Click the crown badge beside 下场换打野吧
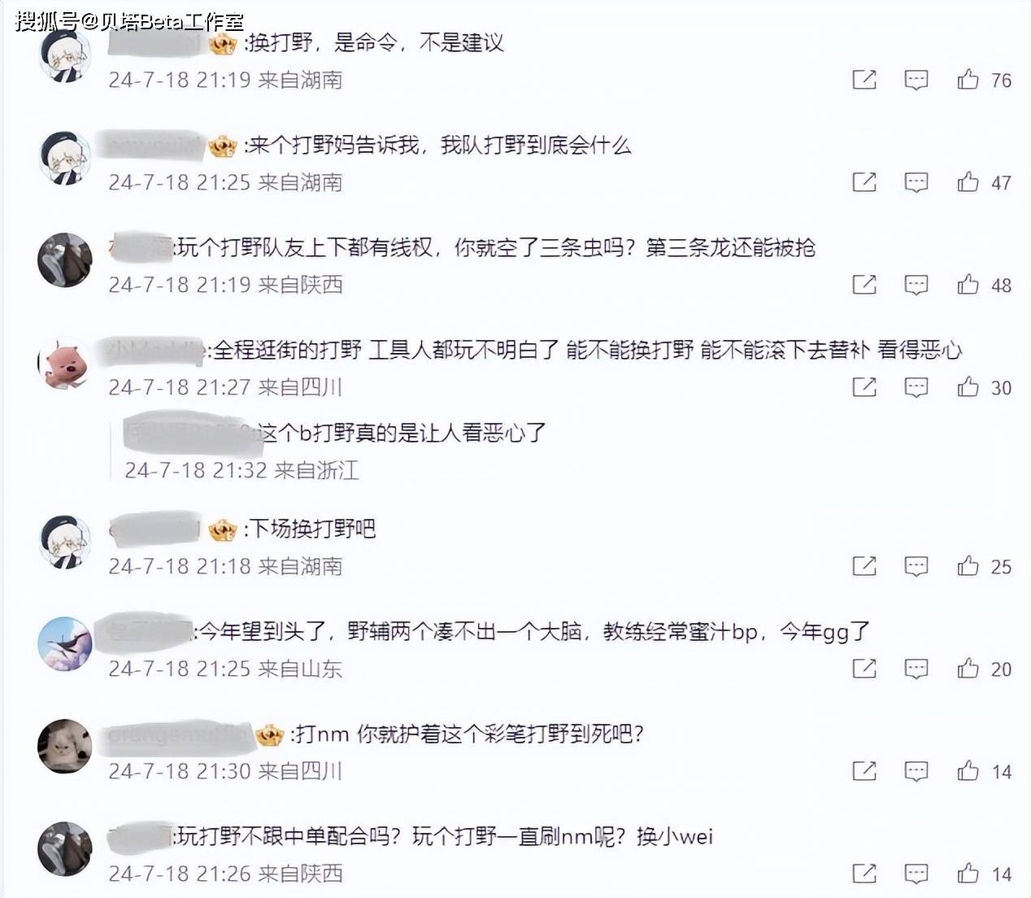Screen dimensions: 1031x898 (x=222, y=530)
